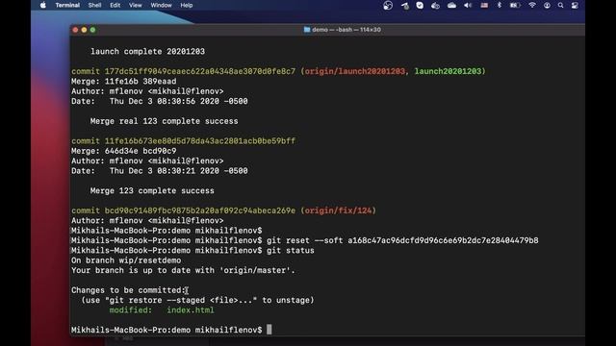The height and width of the screenshot is (346, 616).
Task: Click the US flag input source icon
Action: (x=484, y=5)
